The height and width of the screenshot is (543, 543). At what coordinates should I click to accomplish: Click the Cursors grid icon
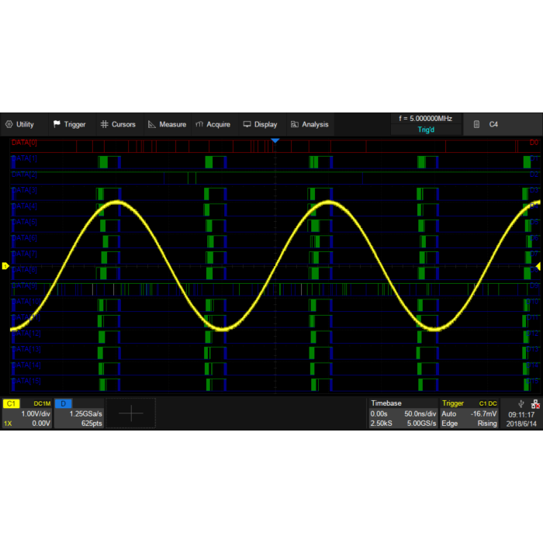[x=104, y=124]
